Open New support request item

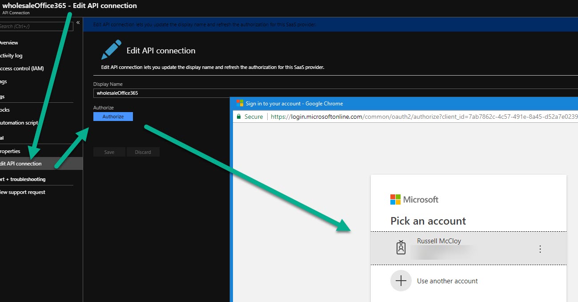pyautogui.click(x=23, y=192)
